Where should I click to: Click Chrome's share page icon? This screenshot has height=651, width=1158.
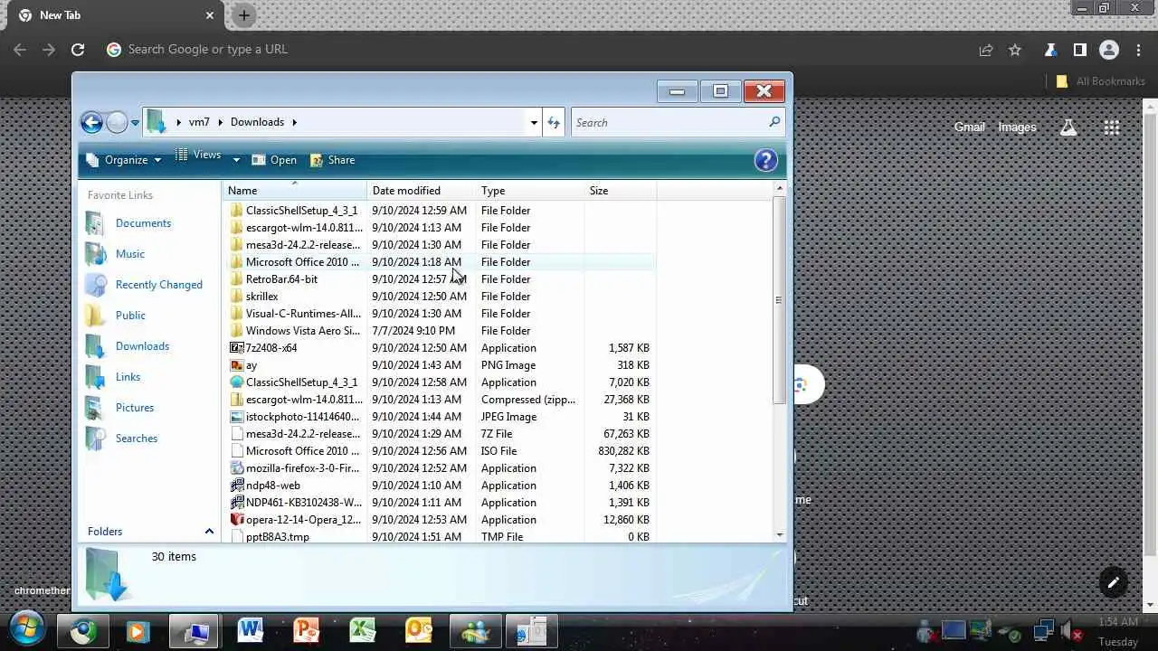986,50
